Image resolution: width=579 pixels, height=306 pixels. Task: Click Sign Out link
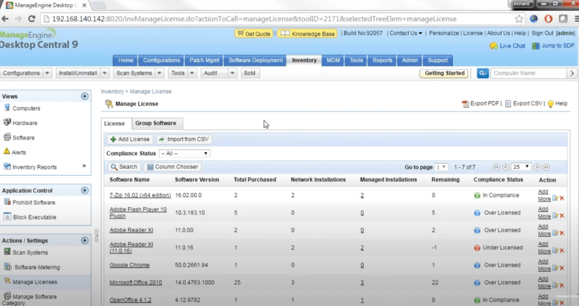tap(542, 33)
